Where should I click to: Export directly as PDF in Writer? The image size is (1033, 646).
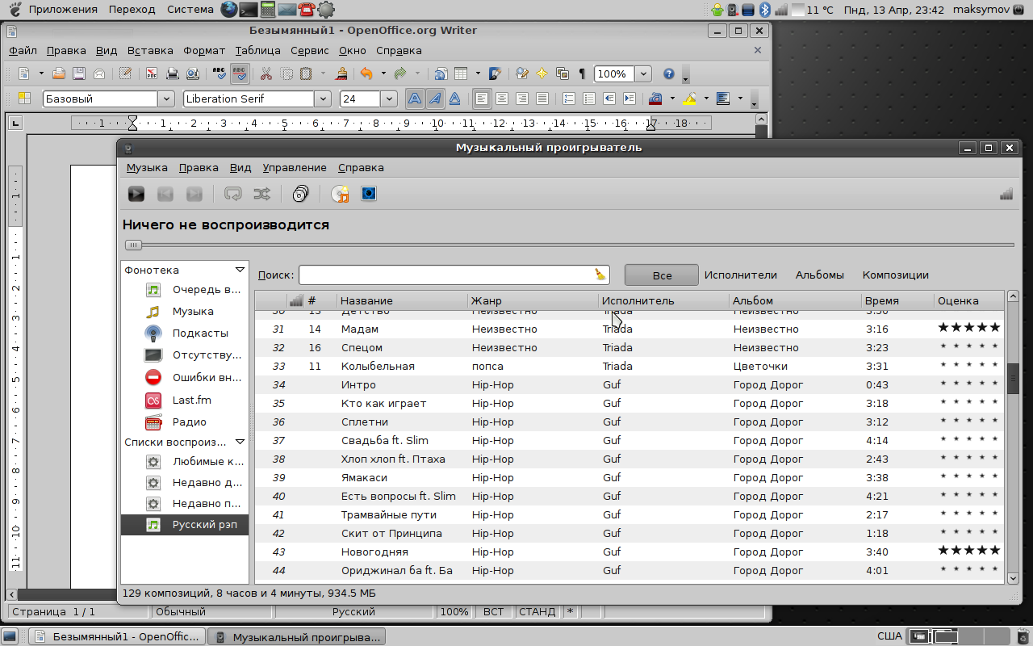(152, 74)
